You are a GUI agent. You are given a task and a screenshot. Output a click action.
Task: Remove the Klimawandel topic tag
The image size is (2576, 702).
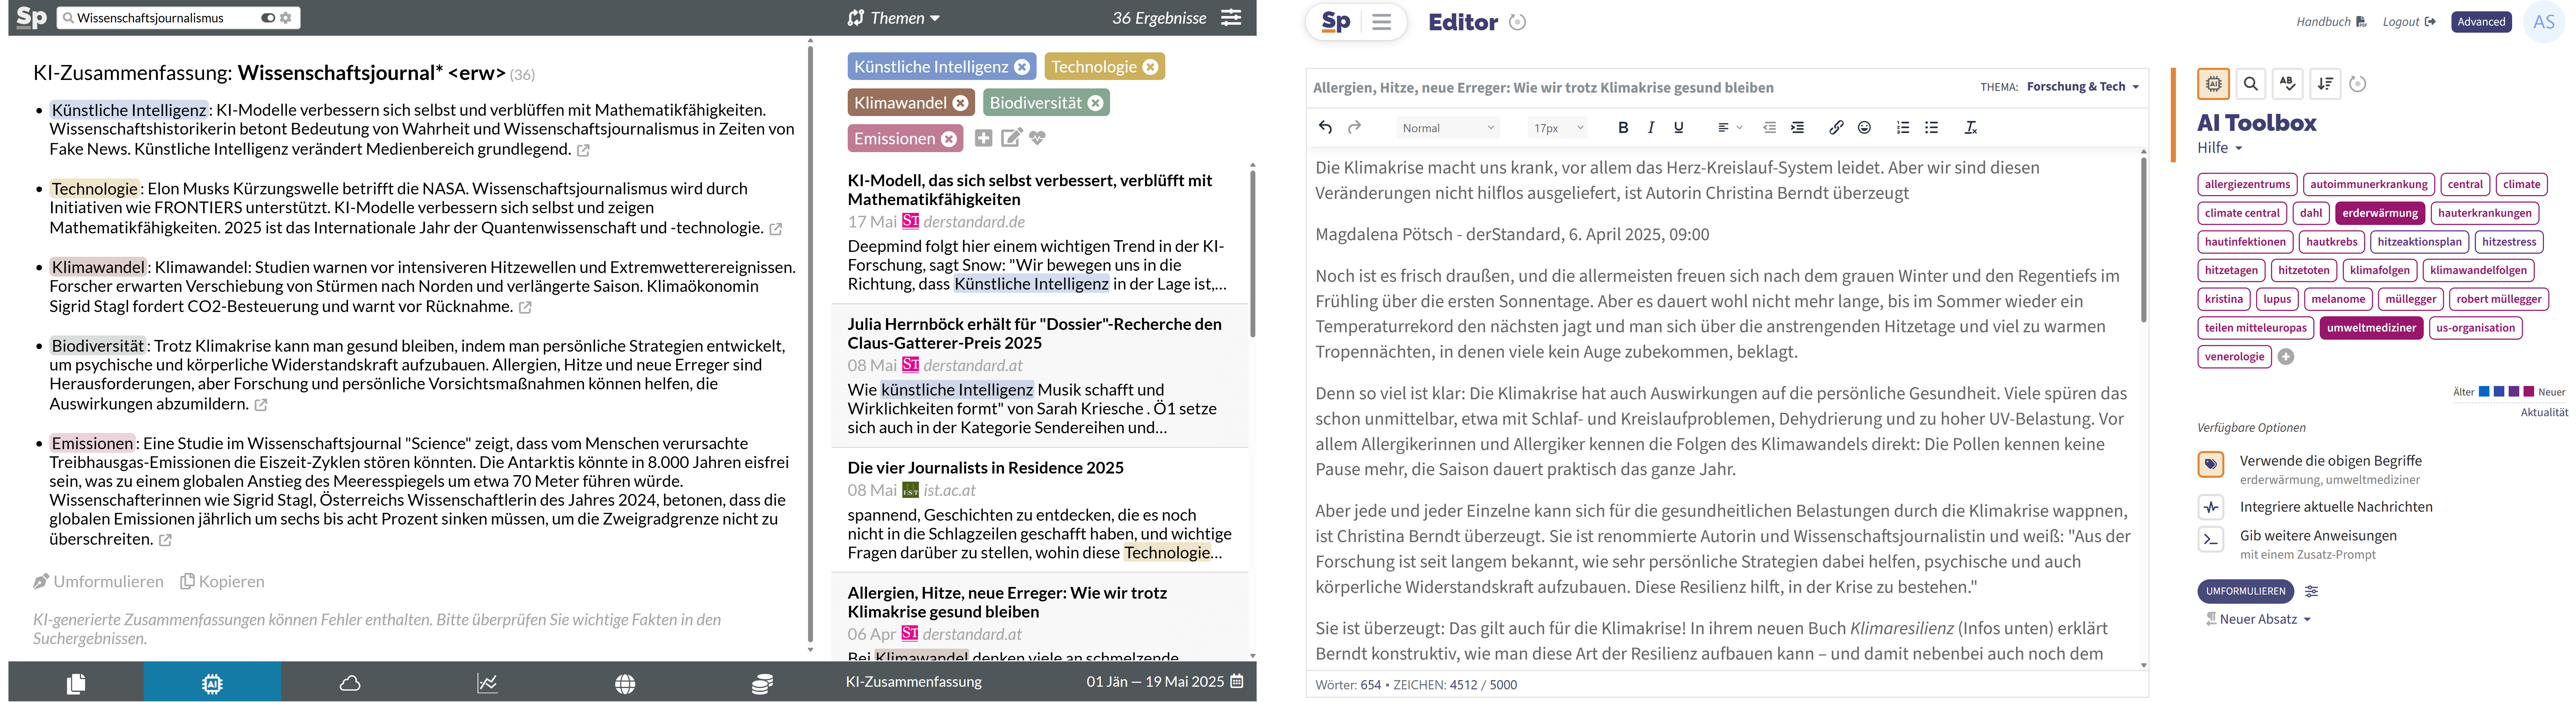coord(960,103)
